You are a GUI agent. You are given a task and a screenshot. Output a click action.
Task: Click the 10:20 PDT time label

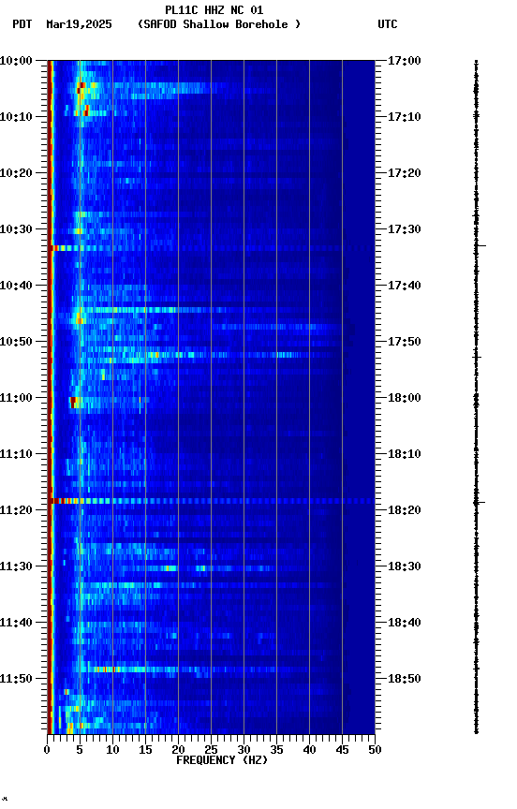pos(16,173)
